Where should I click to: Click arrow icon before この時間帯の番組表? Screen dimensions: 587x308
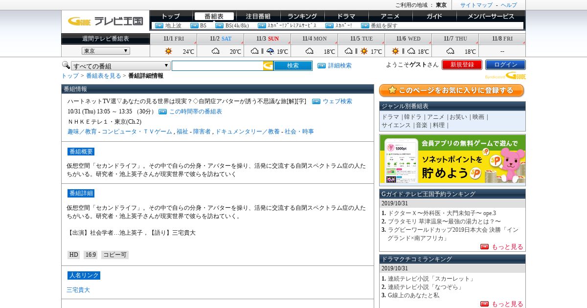pyautogui.click(x=163, y=111)
